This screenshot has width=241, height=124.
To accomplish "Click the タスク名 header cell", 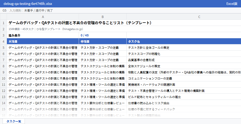I will 184,41.
